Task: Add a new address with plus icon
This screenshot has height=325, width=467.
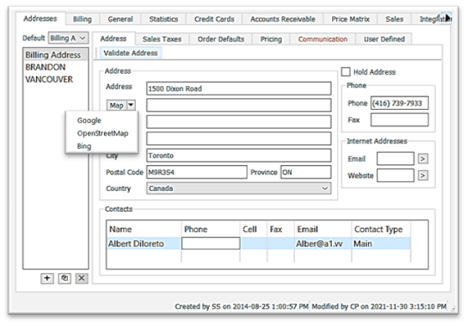Action: coord(47,278)
